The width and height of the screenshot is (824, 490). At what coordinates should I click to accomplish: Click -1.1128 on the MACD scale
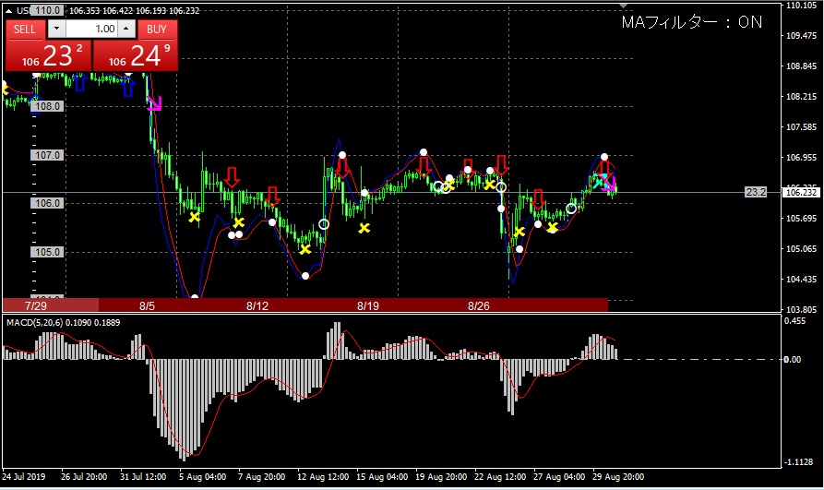[799, 461]
